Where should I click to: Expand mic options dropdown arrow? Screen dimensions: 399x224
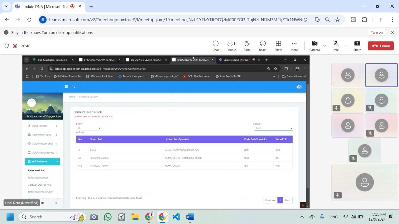click(346, 46)
